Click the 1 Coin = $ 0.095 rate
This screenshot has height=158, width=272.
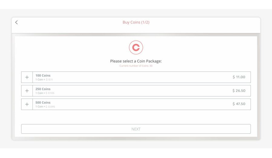(x=45, y=107)
